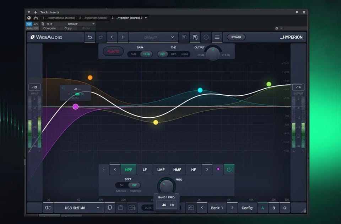
Task: Click the icon left of Bank previous arrow
Action: pyautogui.click(x=191, y=208)
